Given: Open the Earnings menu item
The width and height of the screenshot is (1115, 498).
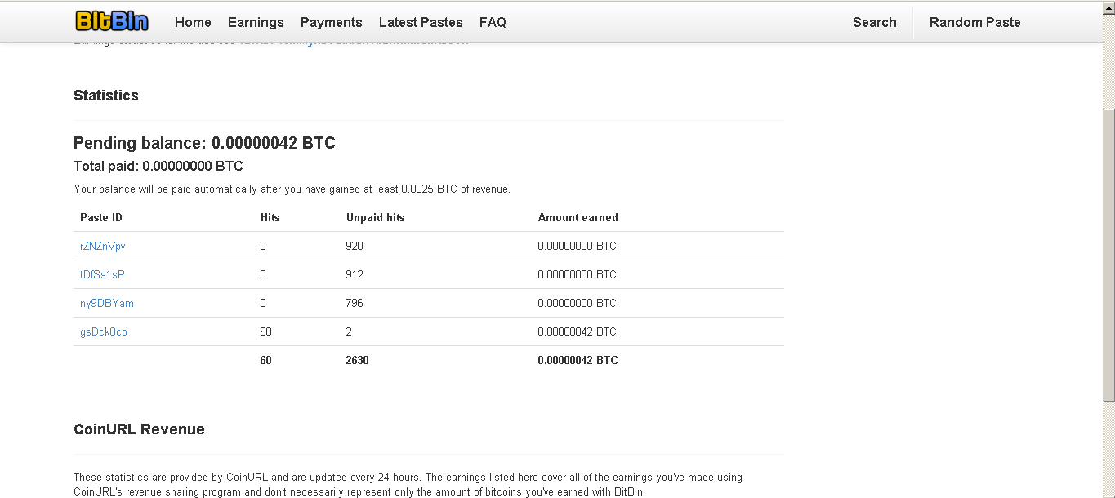Looking at the screenshot, I should click(256, 23).
